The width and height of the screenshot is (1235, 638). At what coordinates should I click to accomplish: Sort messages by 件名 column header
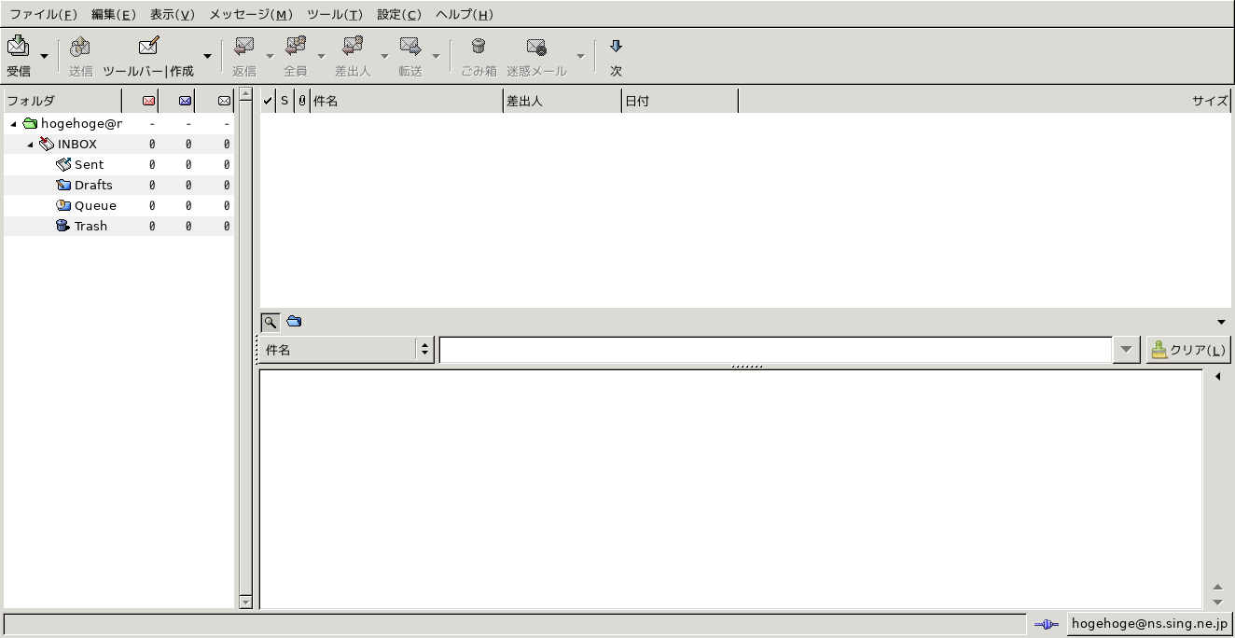tap(407, 101)
